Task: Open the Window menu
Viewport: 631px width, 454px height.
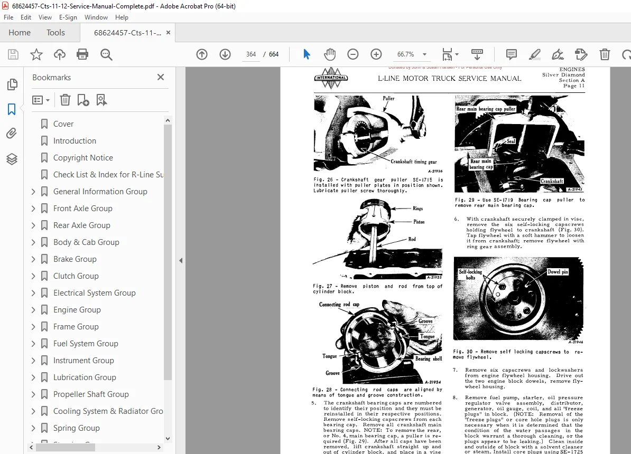Action: point(96,17)
